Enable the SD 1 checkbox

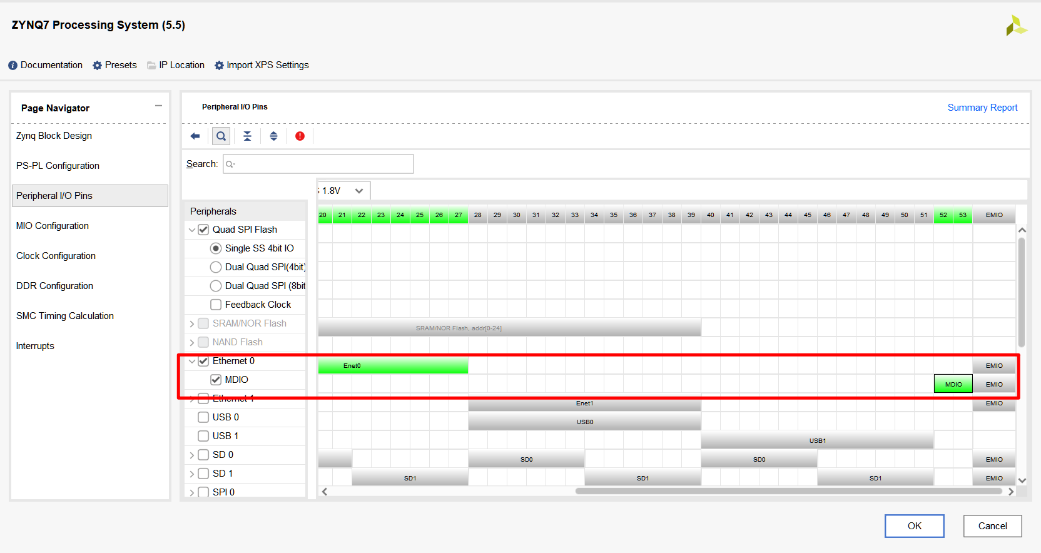[203, 474]
